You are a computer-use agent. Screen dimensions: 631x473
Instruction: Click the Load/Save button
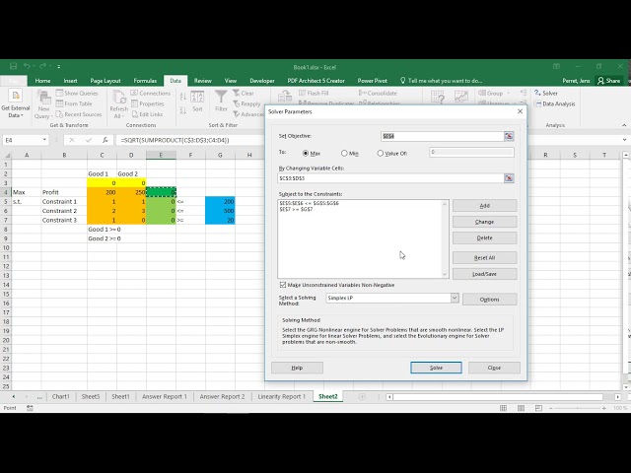484,274
